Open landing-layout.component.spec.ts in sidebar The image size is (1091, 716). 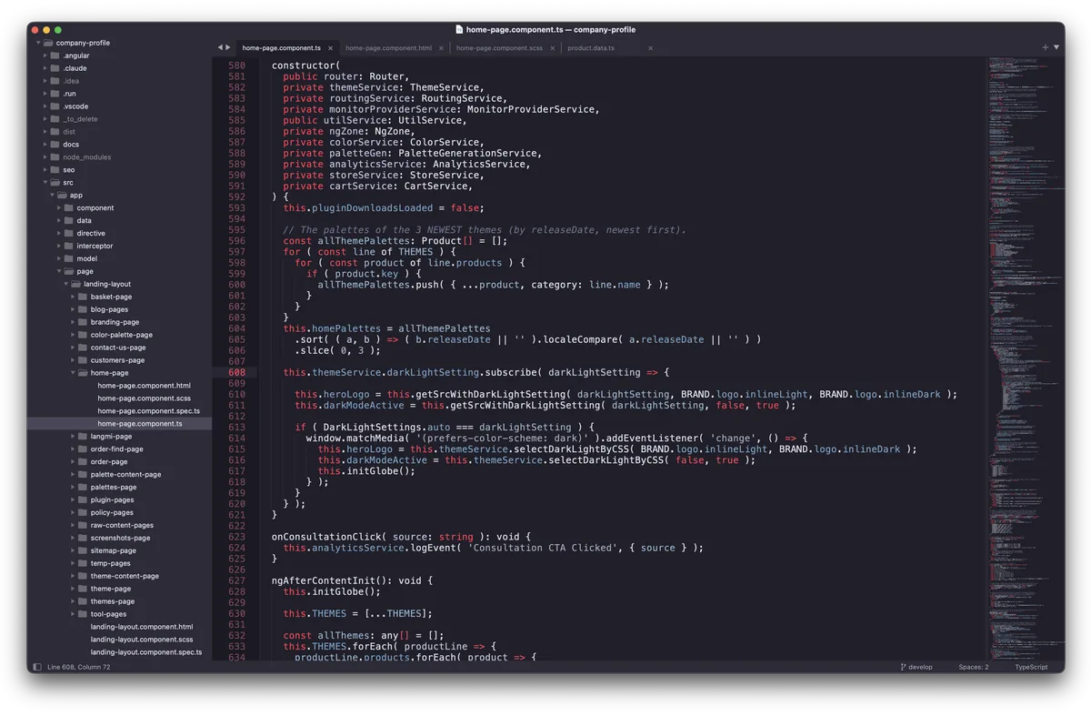146,652
